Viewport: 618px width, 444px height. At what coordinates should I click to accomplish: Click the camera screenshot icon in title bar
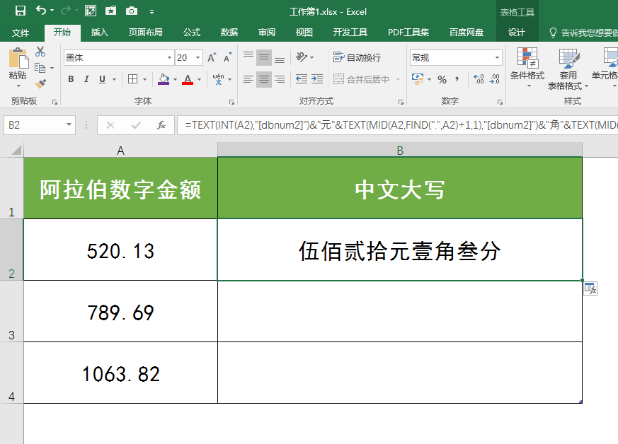(132, 11)
